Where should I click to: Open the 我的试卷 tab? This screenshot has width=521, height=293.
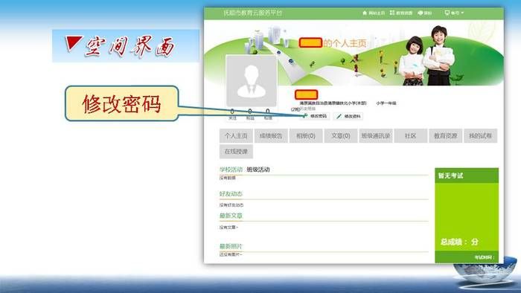[x=481, y=135]
